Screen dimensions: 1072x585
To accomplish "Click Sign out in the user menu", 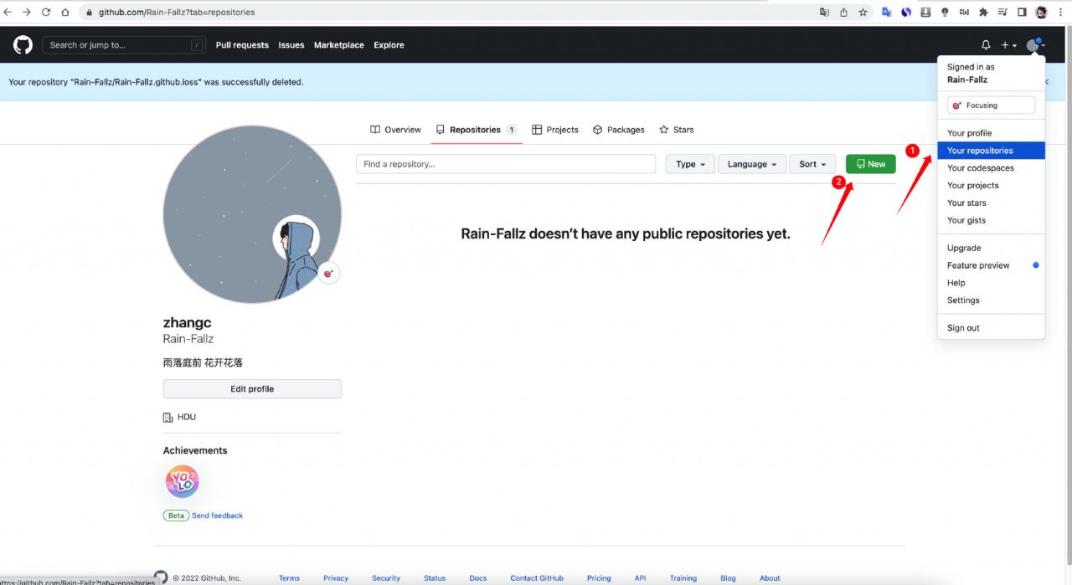I will [991, 328].
